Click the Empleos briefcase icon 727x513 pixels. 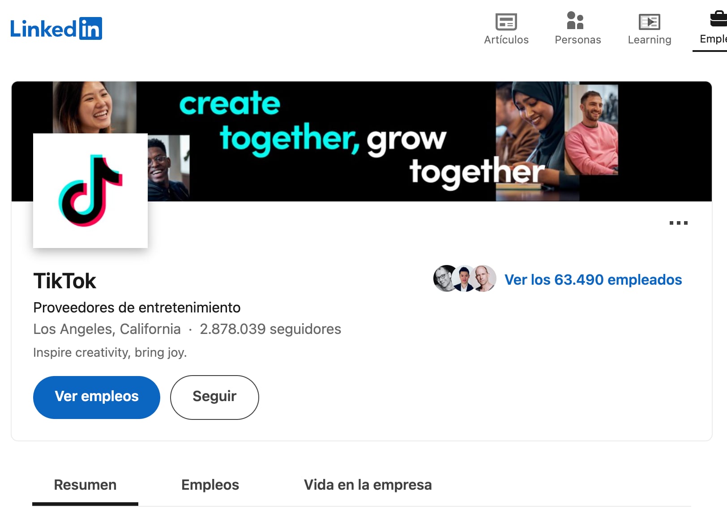718,19
